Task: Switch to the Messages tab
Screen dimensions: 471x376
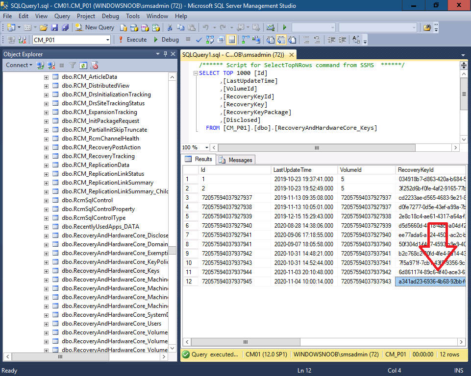Action: click(x=236, y=160)
